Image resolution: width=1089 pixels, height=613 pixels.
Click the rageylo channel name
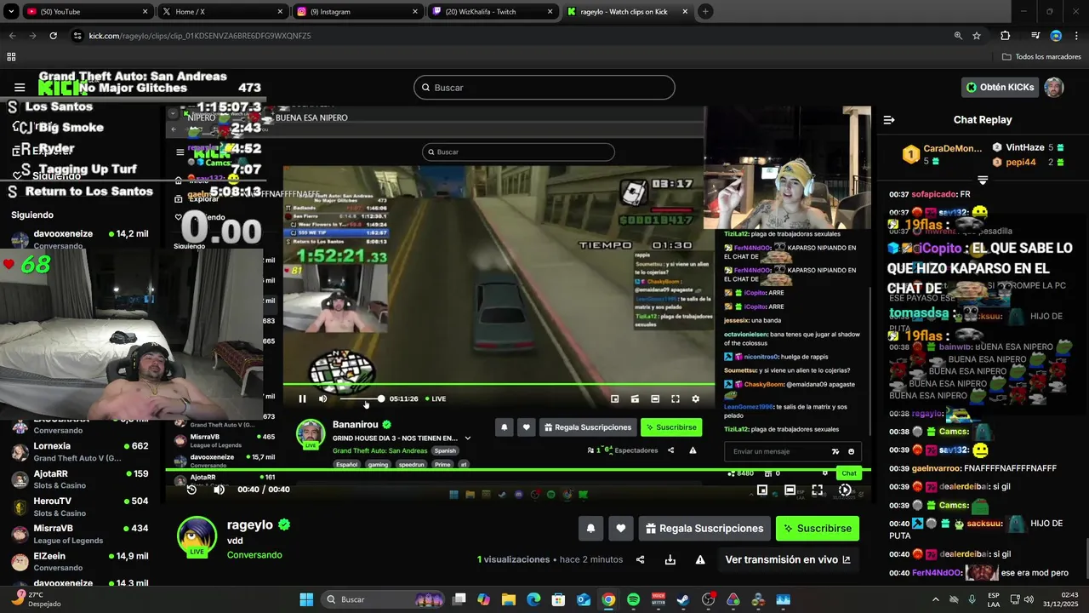point(249,524)
